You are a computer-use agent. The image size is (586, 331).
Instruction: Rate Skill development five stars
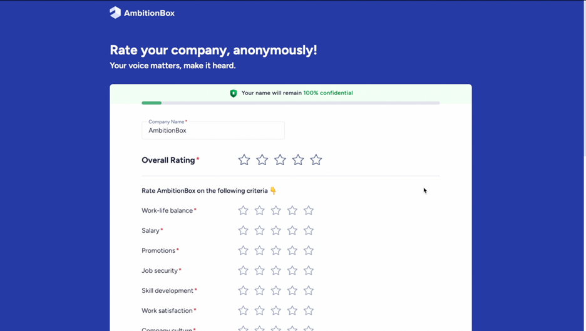pos(309,291)
